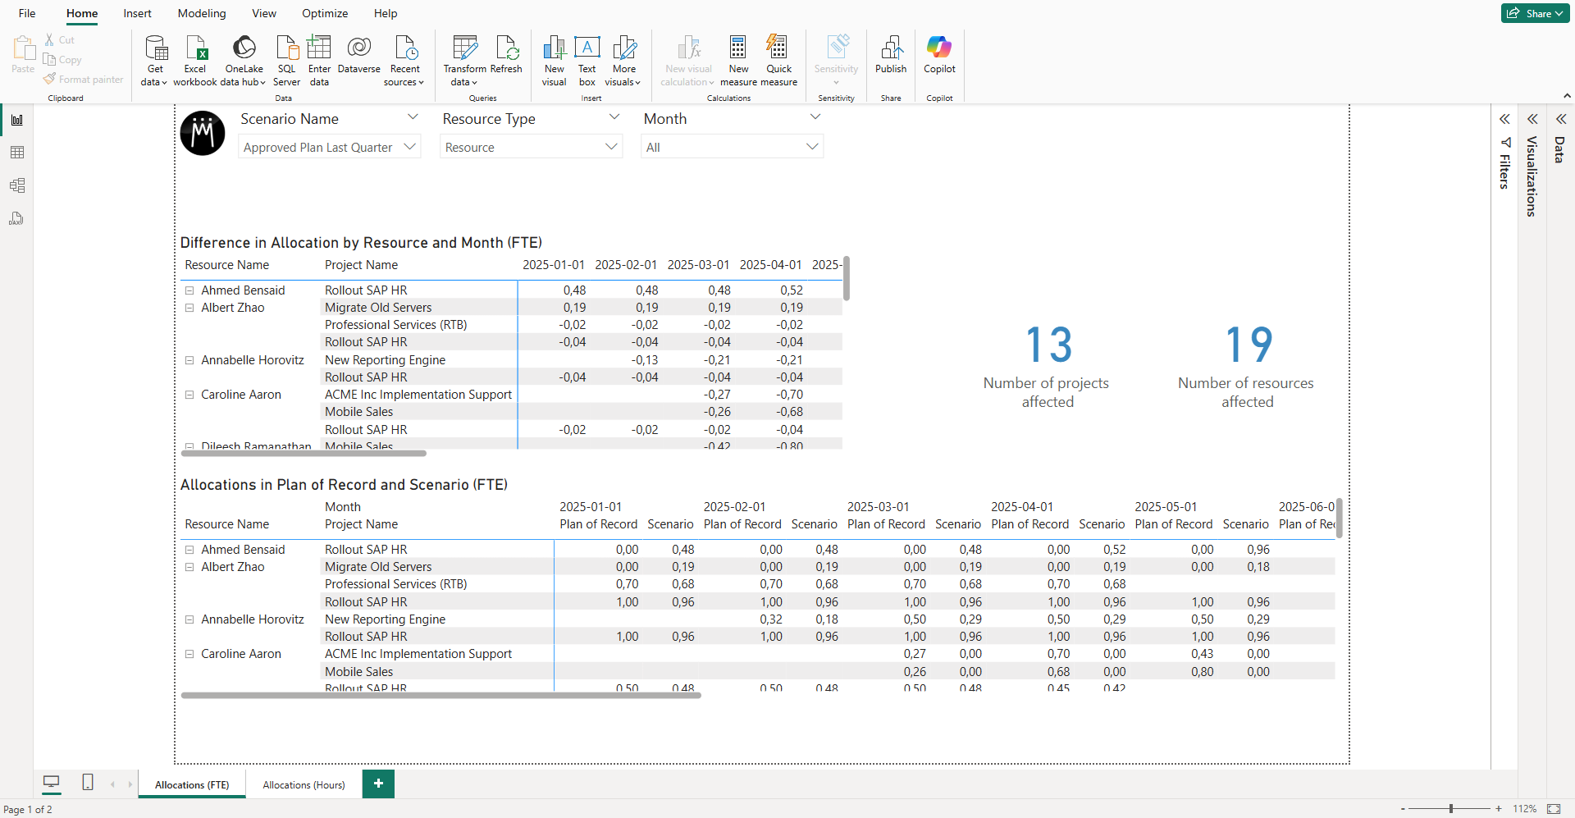Insert a Text box
This screenshot has width=1575, height=818.
point(587,60)
